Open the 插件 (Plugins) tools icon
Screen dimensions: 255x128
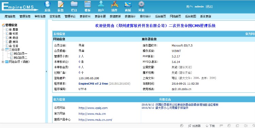pyautogui.click(x=115, y=4)
